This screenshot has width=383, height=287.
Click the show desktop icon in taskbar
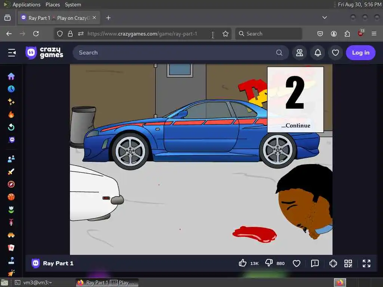coord(4,283)
